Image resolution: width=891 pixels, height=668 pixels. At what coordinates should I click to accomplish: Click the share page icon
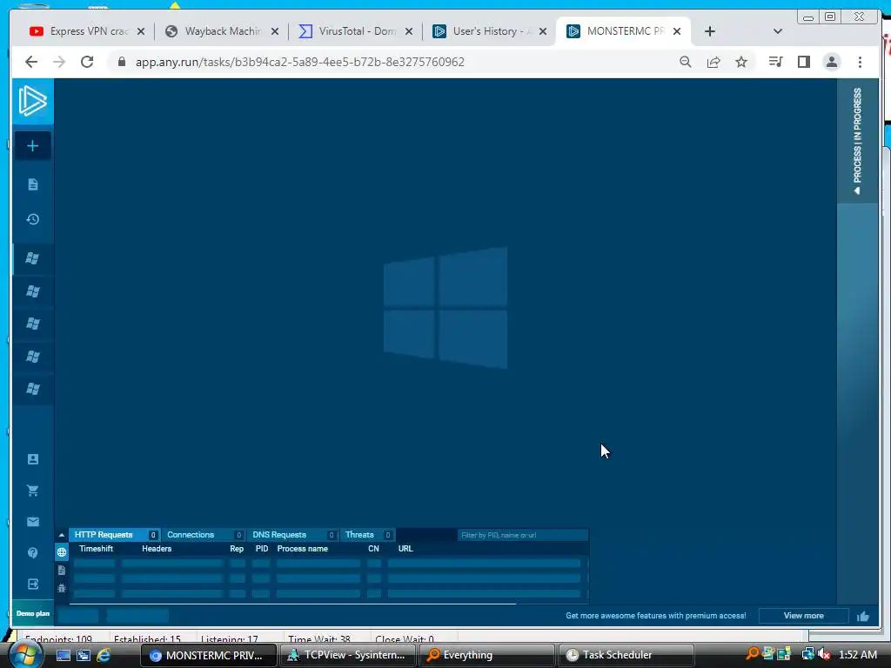tap(713, 62)
